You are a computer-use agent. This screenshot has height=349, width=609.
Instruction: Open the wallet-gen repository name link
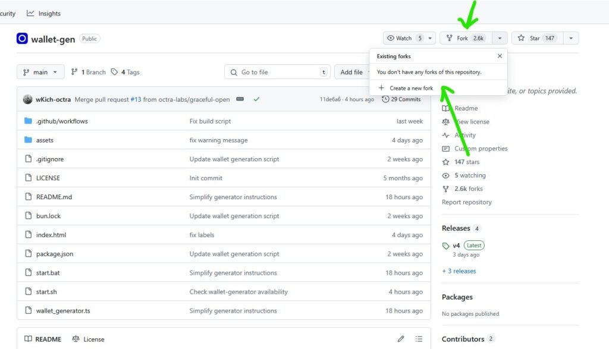click(x=53, y=39)
